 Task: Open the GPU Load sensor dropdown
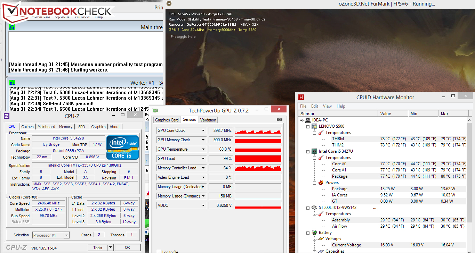[203, 159]
